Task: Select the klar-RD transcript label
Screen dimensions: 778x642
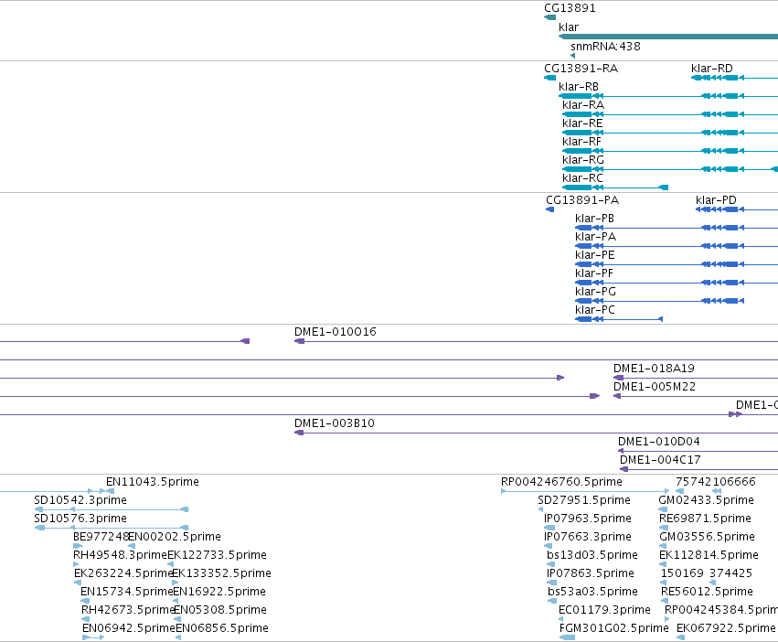Action: (x=712, y=69)
